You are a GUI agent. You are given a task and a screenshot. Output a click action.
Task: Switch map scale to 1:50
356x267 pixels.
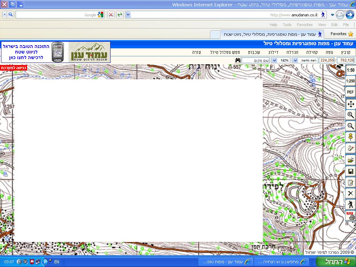click(x=350, y=70)
